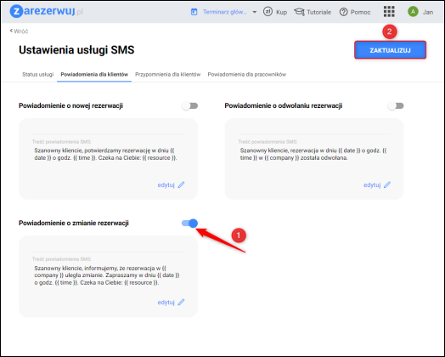Open the apps grid menu icon

pyautogui.click(x=389, y=12)
